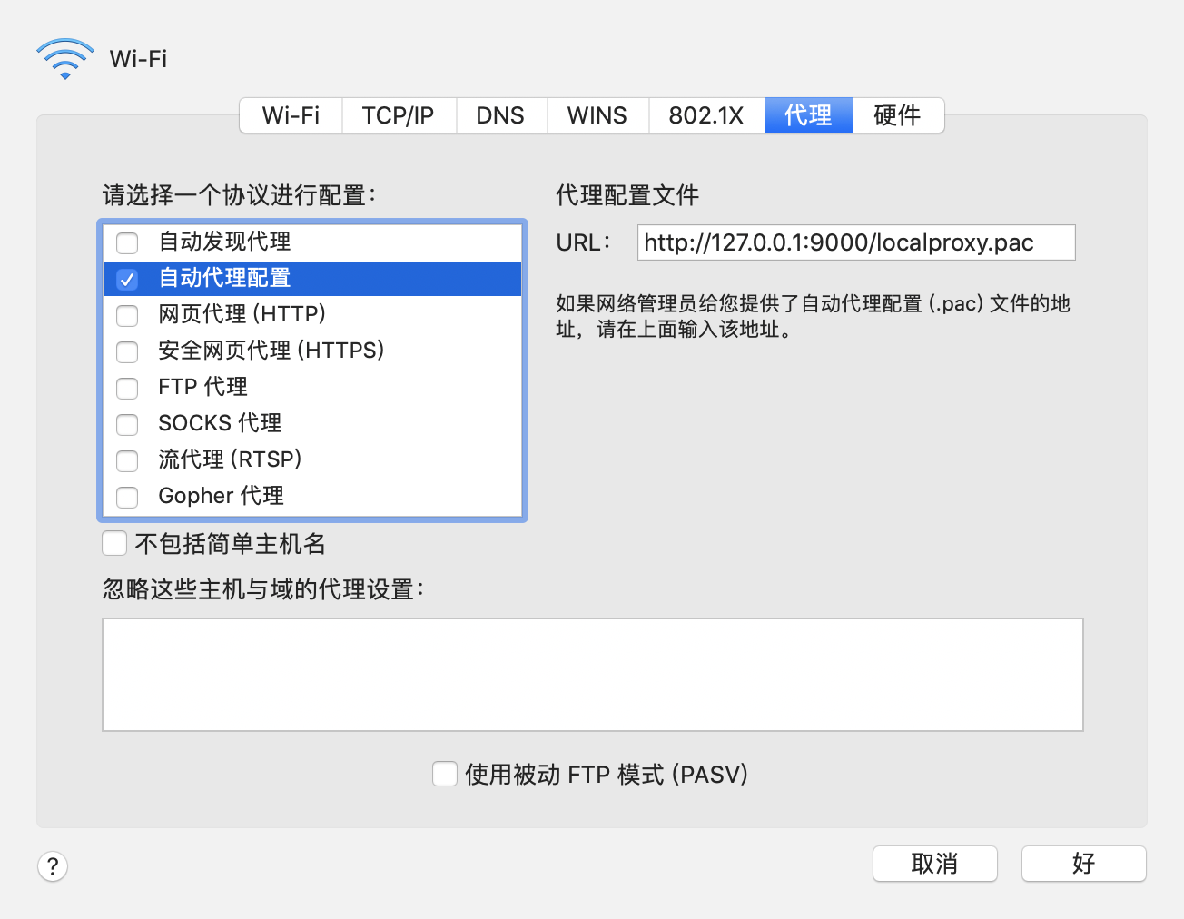Open help via the question mark icon
The width and height of the screenshot is (1184, 919).
click(52, 866)
